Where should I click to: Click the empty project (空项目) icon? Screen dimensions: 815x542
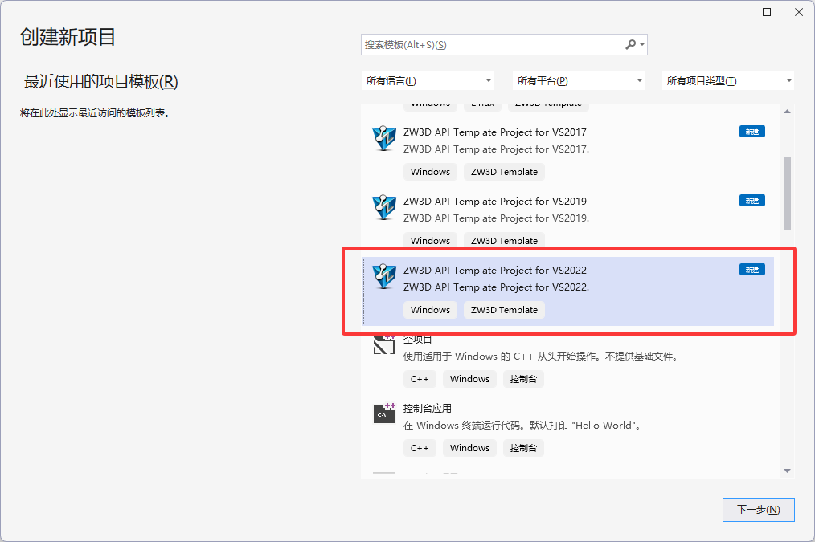click(x=384, y=344)
